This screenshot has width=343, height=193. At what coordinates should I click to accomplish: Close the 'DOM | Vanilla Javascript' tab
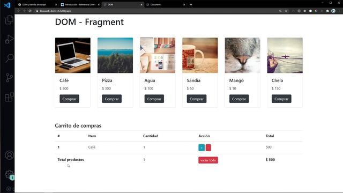[56, 5]
